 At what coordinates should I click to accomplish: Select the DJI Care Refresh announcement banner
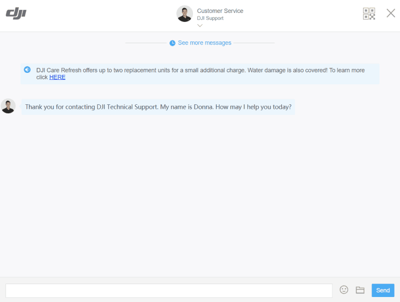(200, 73)
